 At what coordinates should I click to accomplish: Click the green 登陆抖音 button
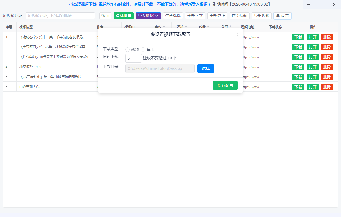pos(124,16)
